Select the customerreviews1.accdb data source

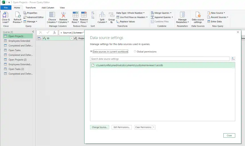coord(163,65)
